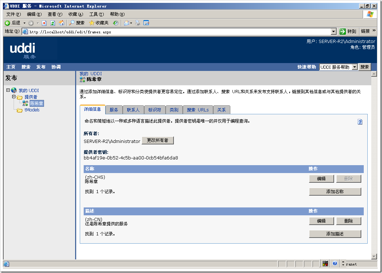This screenshot has height=273, width=382.
Task: Select tModels tree item label
Action: click(x=32, y=110)
